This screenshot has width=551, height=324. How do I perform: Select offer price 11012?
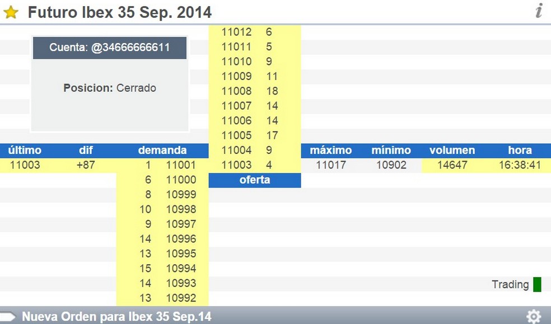pos(236,32)
